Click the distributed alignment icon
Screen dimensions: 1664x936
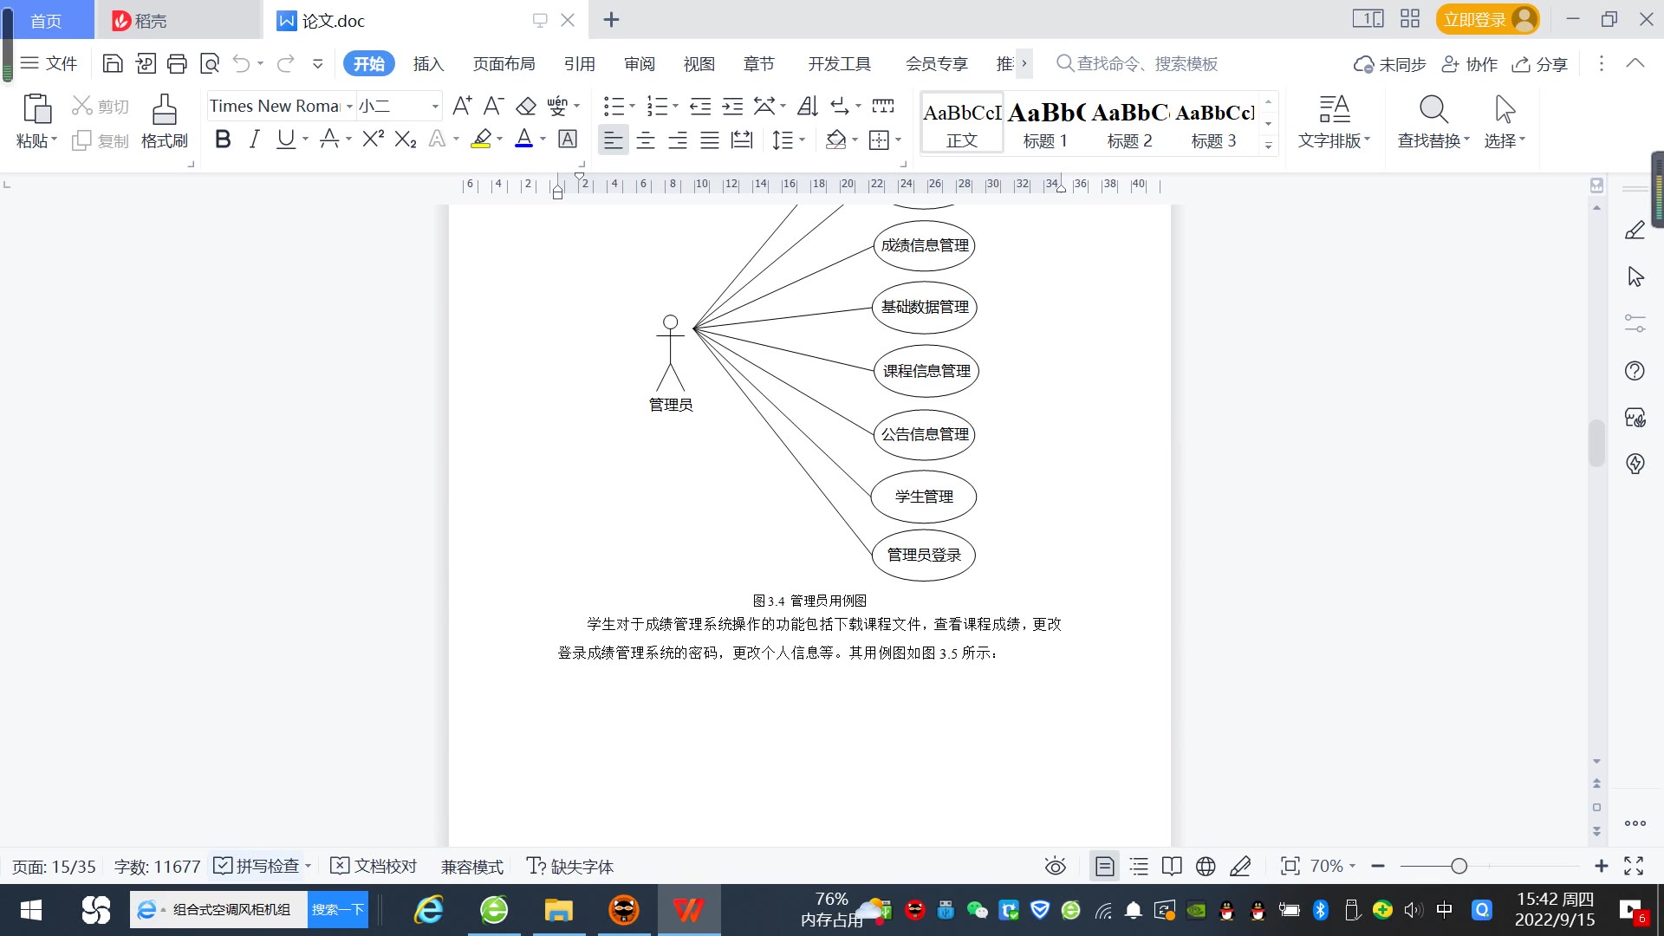tap(742, 140)
